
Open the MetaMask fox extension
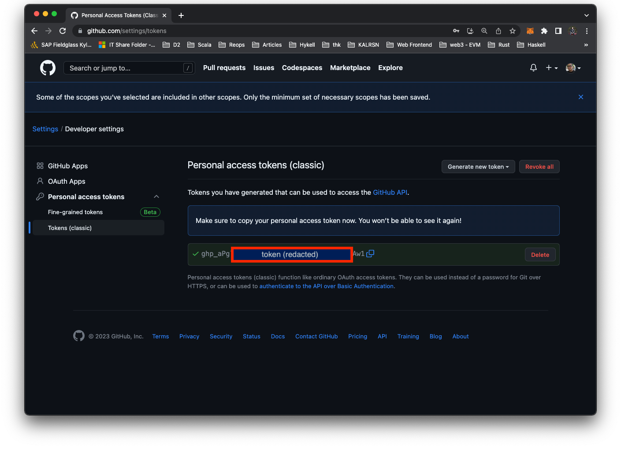530,31
